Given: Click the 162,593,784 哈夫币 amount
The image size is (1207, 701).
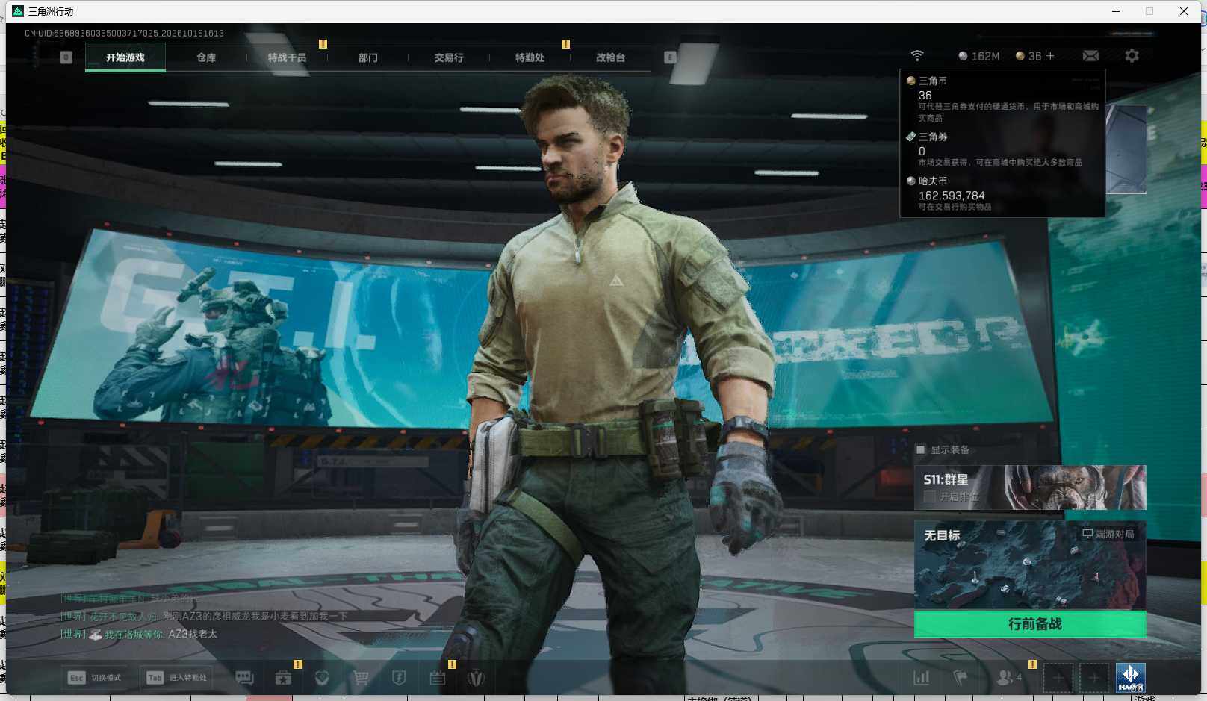Looking at the screenshot, I should click(952, 196).
